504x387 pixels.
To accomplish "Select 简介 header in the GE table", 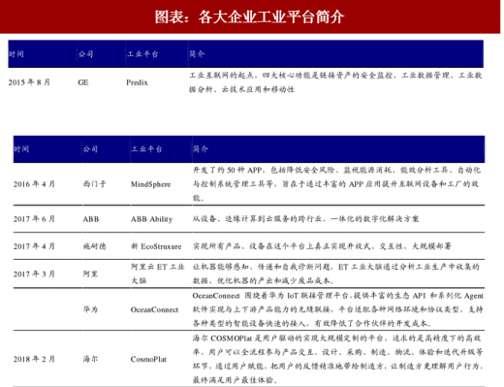I will click(197, 53).
